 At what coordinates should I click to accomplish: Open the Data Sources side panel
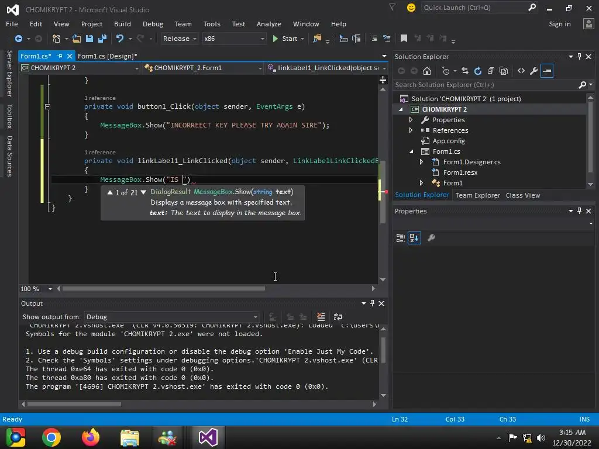9,157
